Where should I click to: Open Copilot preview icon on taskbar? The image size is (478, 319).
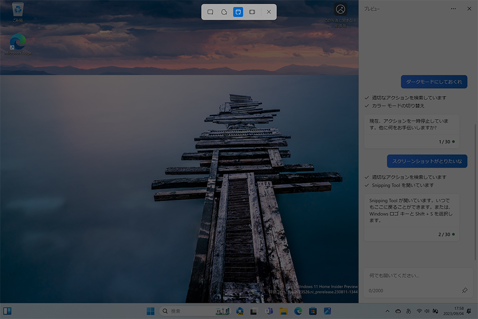[x=240, y=311]
